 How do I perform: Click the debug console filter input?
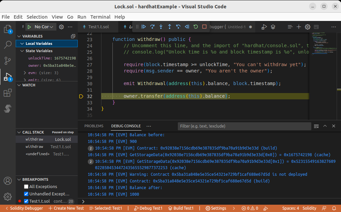click(x=245, y=126)
